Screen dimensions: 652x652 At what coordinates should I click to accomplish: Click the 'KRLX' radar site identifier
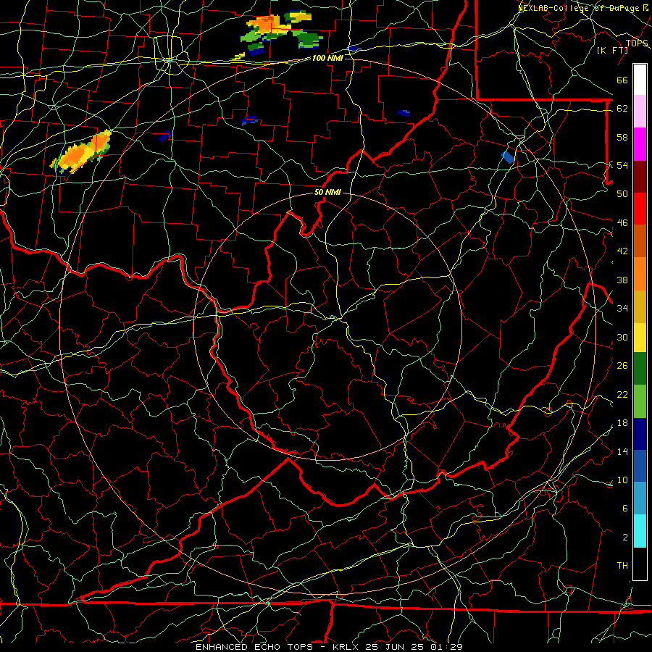(347, 647)
